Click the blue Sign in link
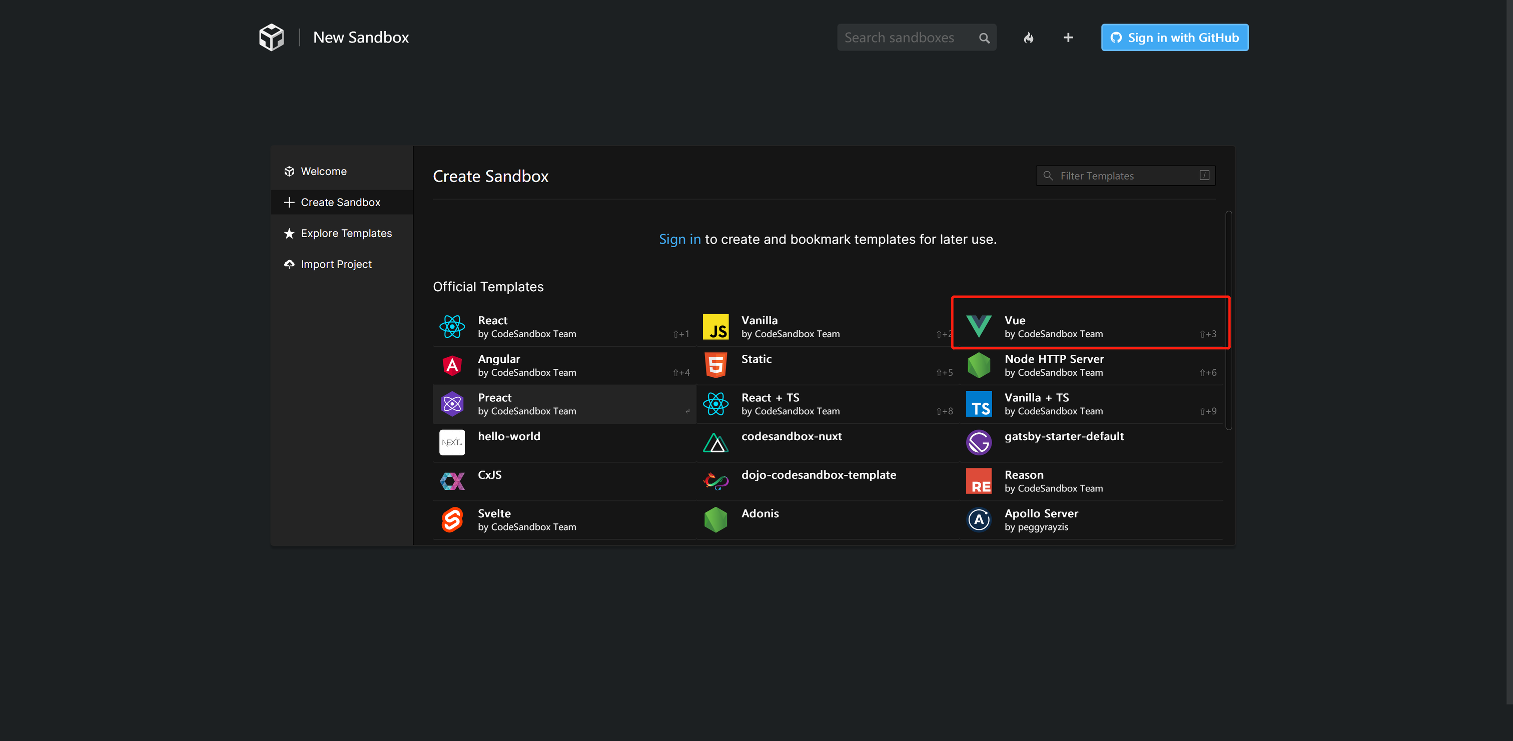This screenshot has height=741, width=1513. point(679,239)
